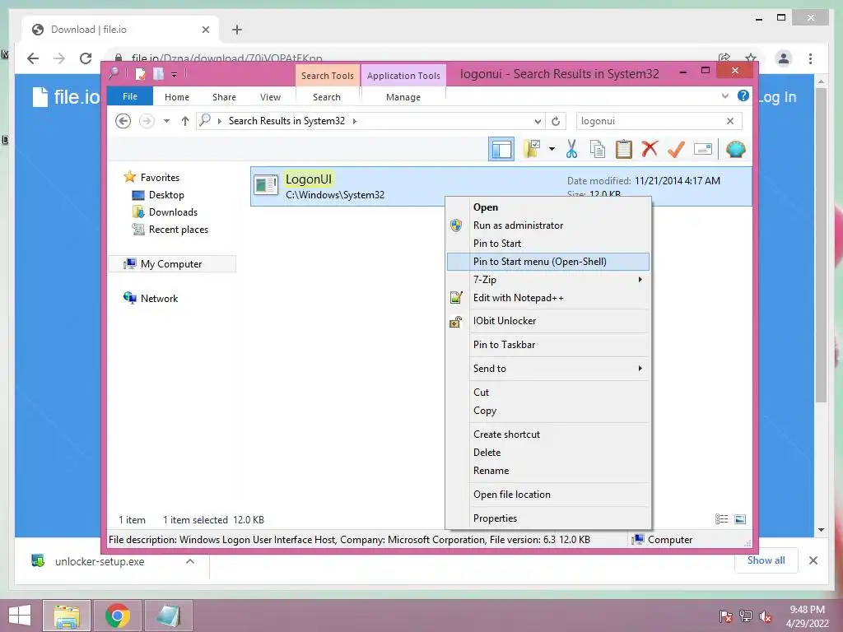This screenshot has height=632, width=843.
Task: Click Explorer back arrow button
Action: 123,121
